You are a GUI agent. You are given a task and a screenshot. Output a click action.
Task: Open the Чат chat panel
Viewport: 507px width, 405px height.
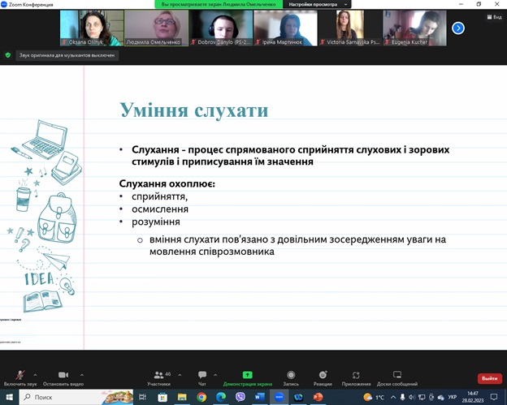(x=202, y=377)
